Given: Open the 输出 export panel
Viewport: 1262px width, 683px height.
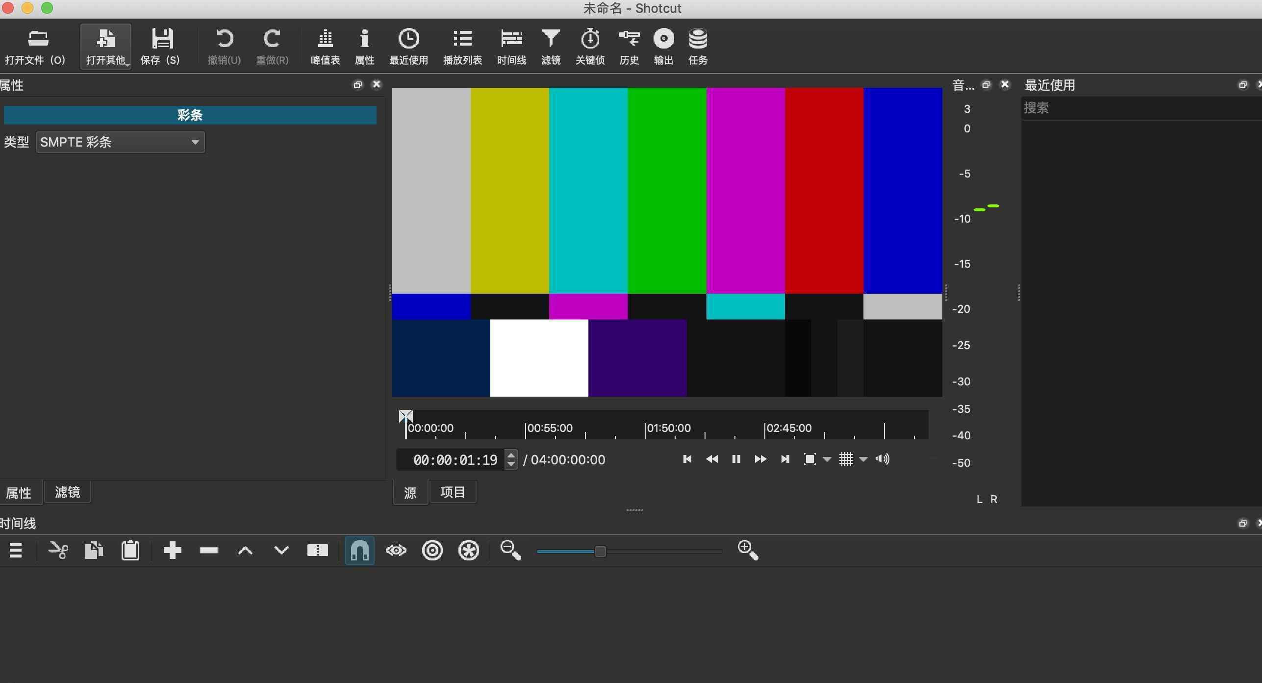Looking at the screenshot, I should [663, 47].
